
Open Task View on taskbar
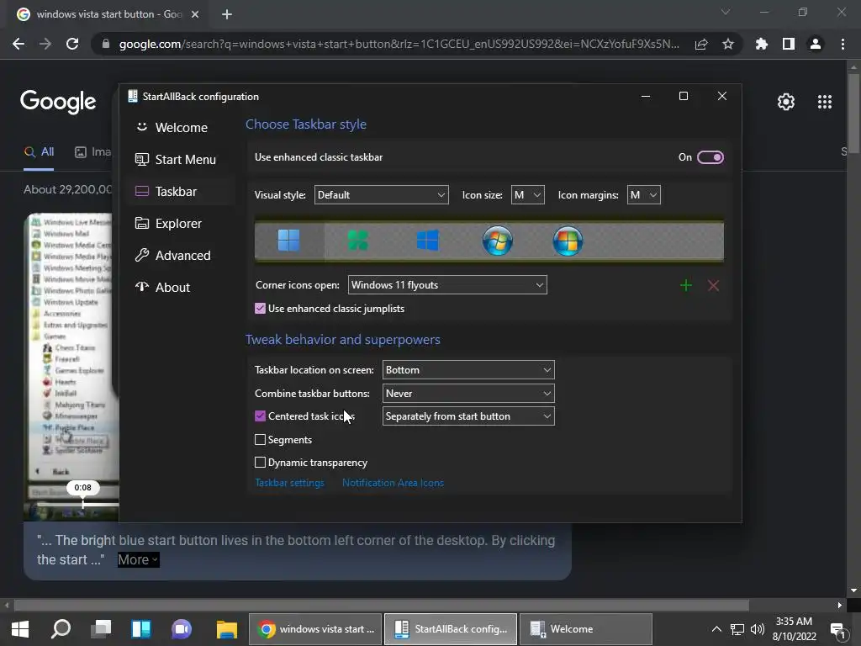(x=101, y=629)
